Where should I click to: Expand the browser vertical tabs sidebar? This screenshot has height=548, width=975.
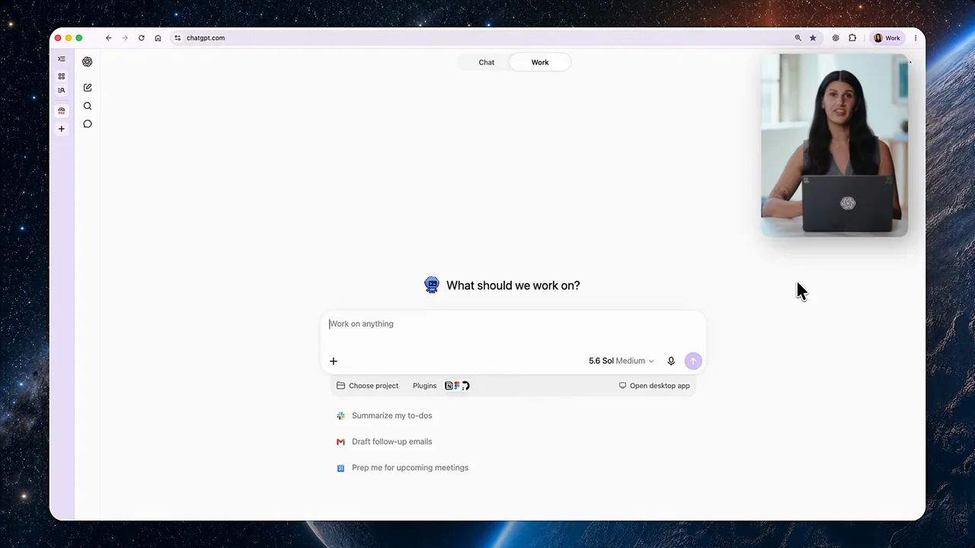coord(62,59)
